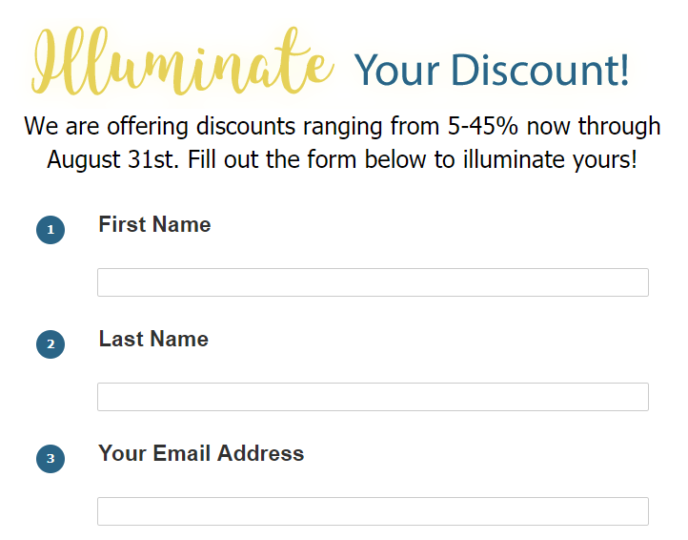Image resolution: width=688 pixels, height=540 pixels.
Task: Click the words Fill out the form
Action: click(272, 159)
